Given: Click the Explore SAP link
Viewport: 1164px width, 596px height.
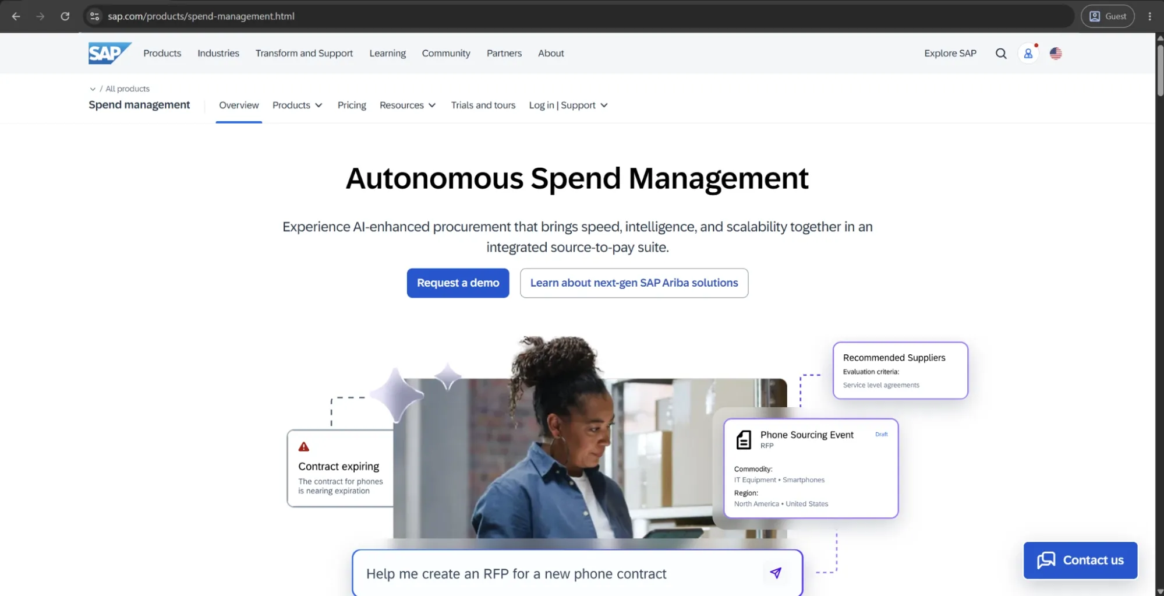Looking at the screenshot, I should (950, 53).
